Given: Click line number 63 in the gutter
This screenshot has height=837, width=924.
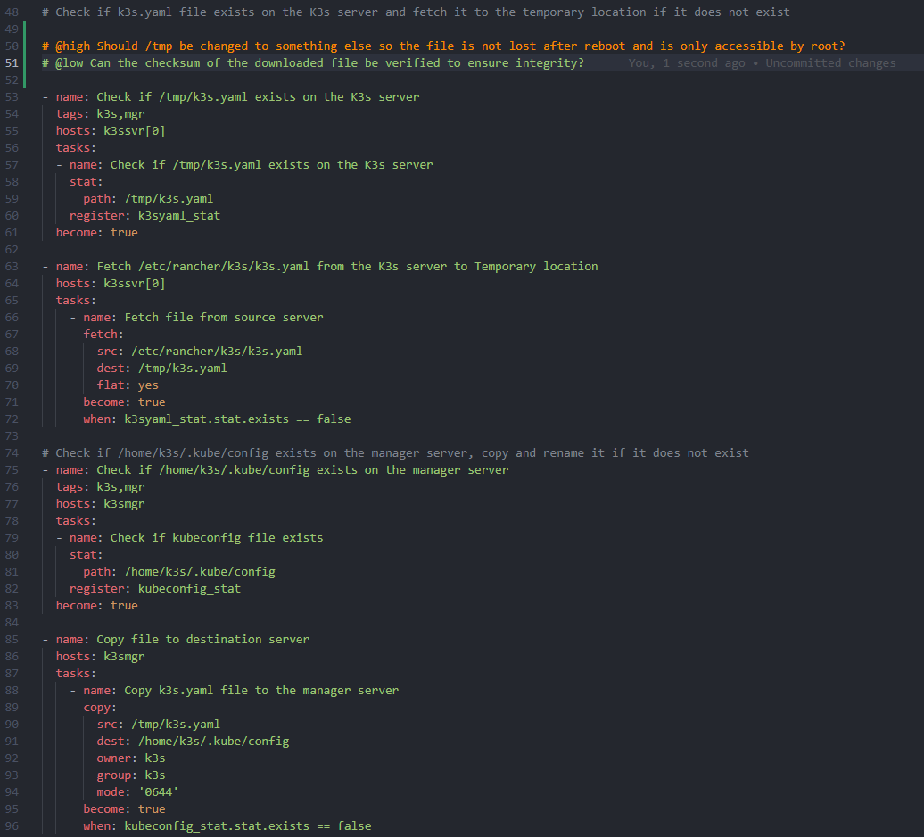Looking at the screenshot, I should pos(12,266).
